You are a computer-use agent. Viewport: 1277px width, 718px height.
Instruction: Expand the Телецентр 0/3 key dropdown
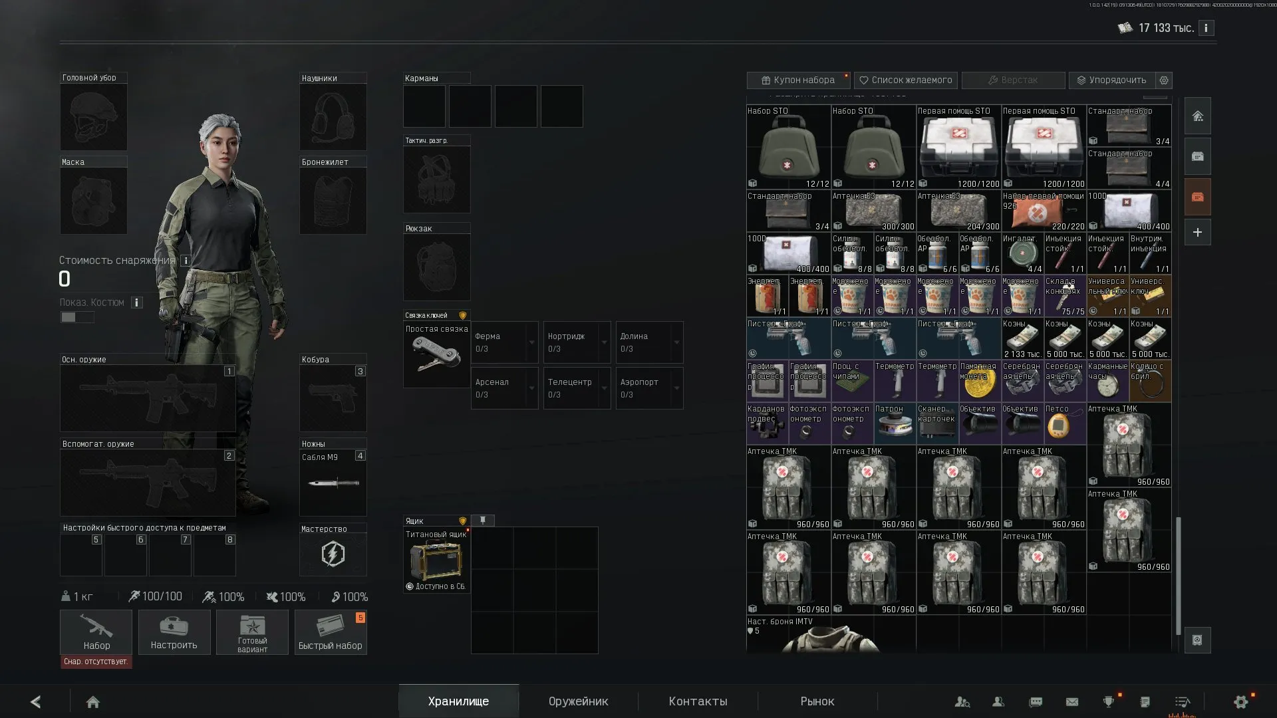(577, 388)
